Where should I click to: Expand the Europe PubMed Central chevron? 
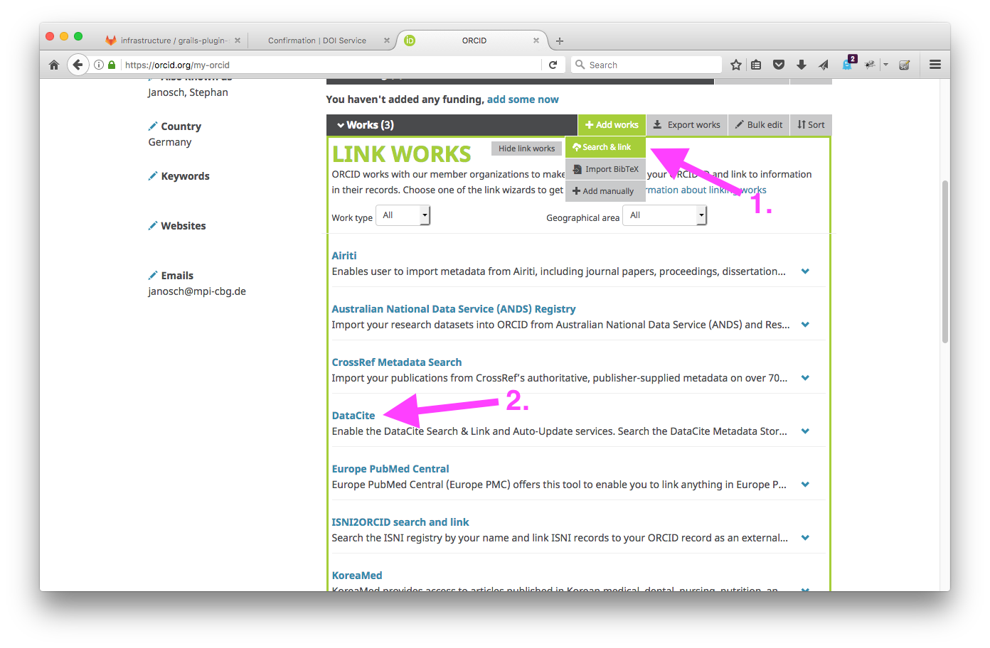[x=805, y=485]
